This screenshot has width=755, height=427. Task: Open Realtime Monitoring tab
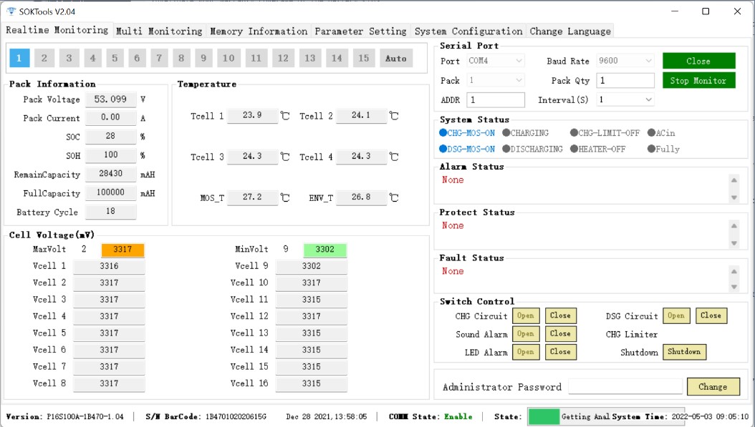(x=57, y=30)
